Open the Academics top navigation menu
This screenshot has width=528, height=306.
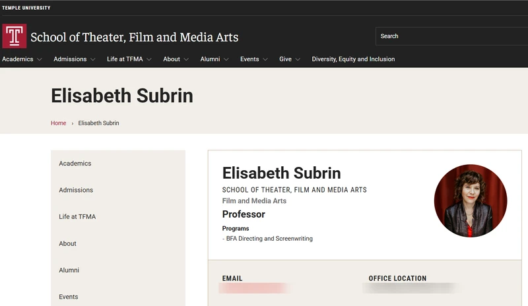click(x=18, y=59)
